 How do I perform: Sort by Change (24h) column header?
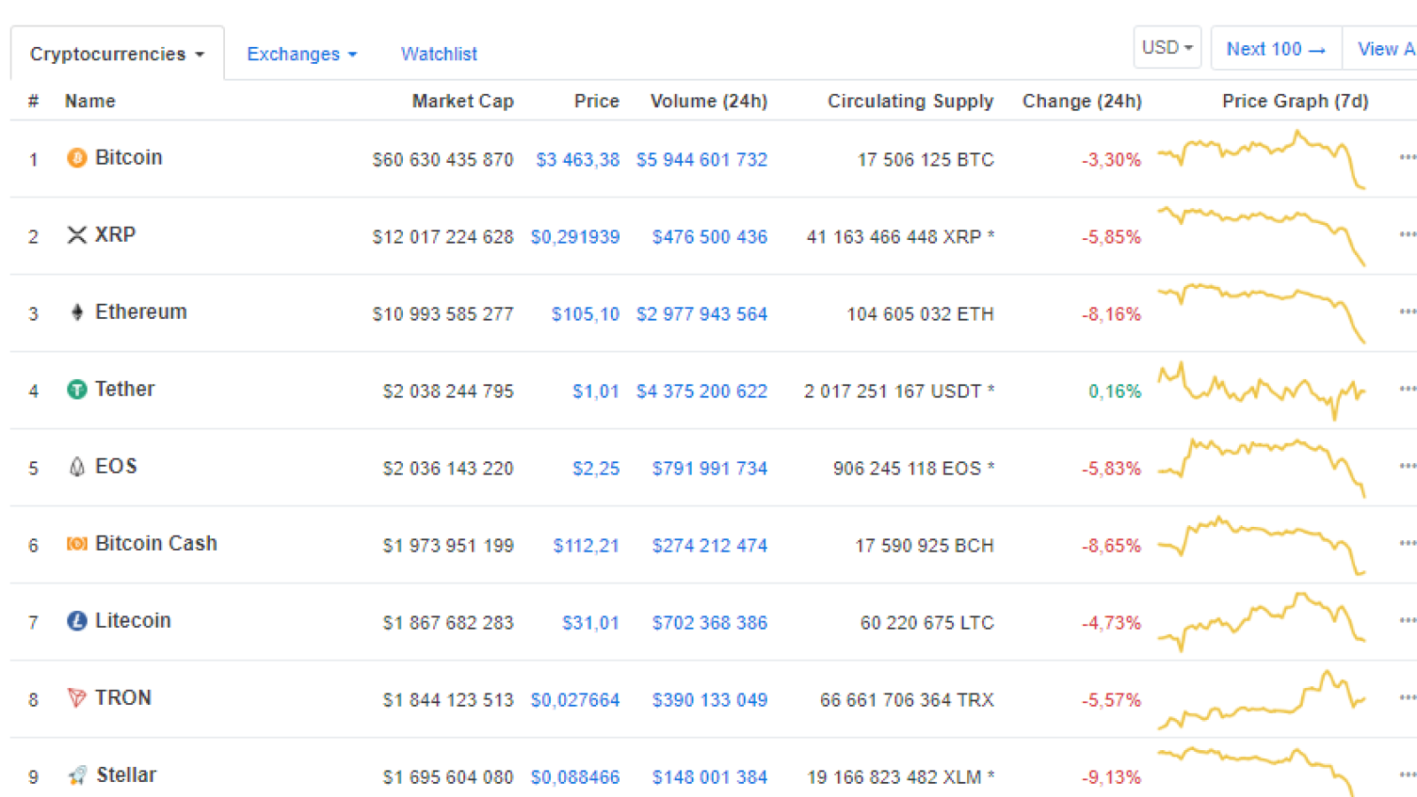[1082, 101]
